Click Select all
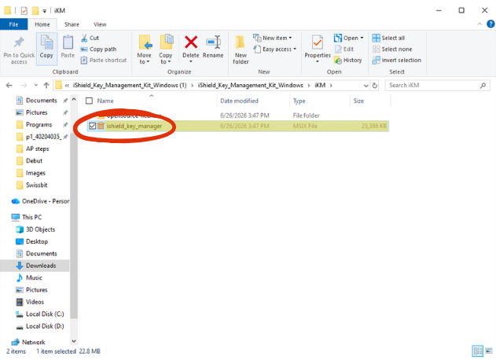The height and width of the screenshot is (360, 496). [x=388, y=38]
